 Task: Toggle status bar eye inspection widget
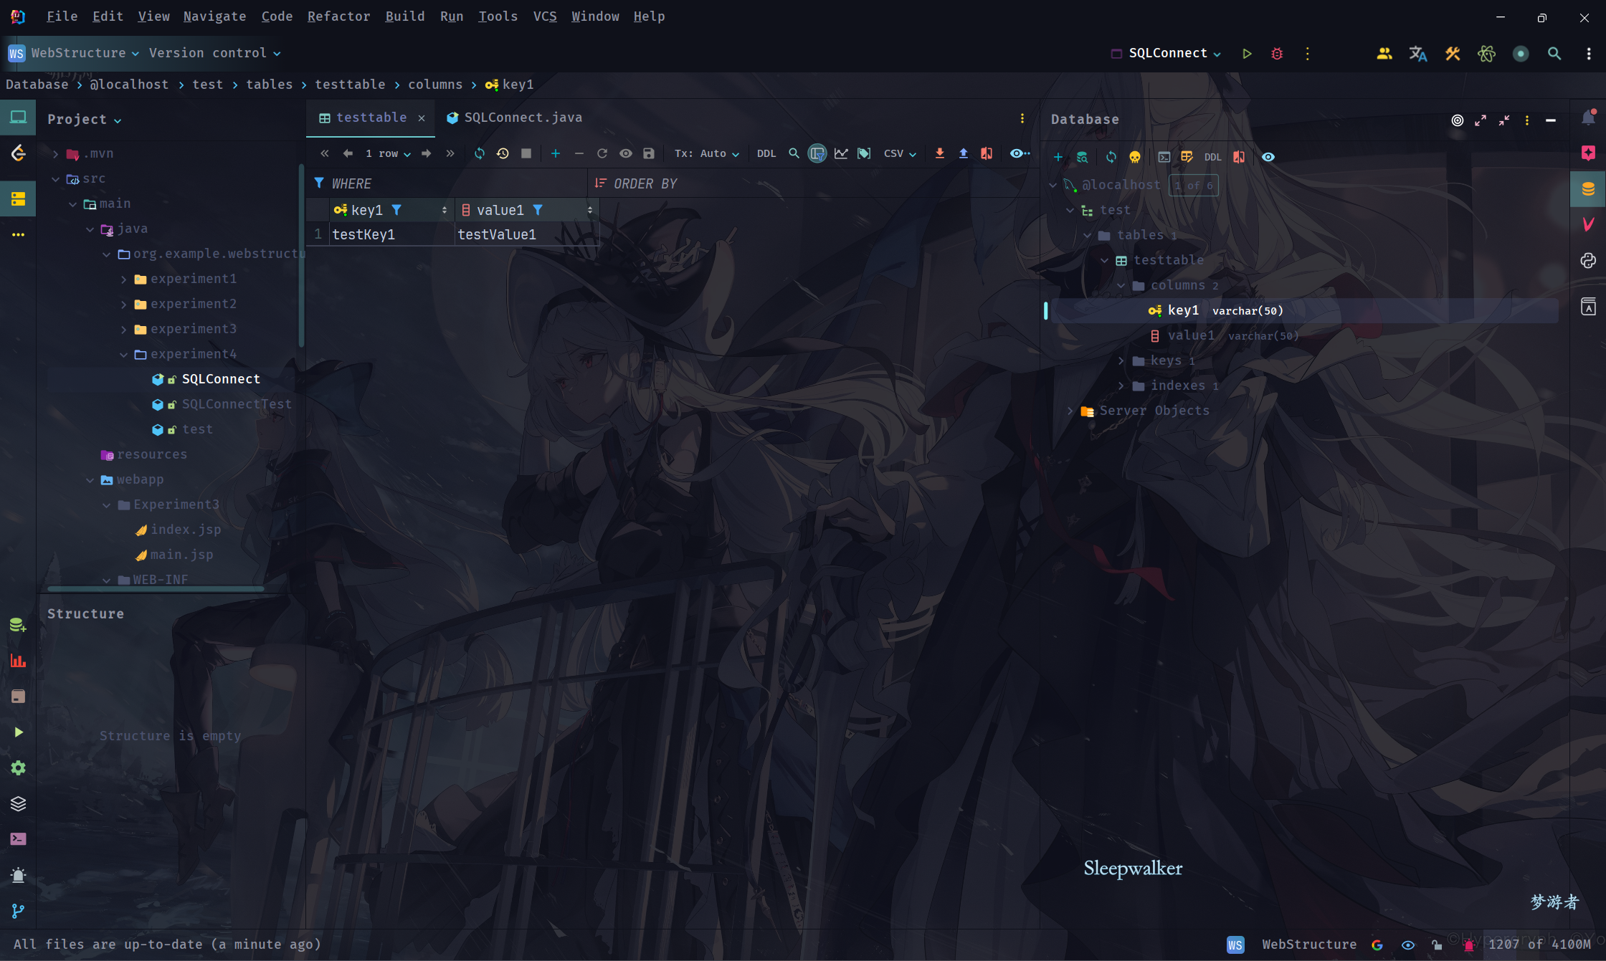click(1408, 945)
